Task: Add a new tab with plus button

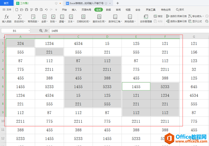Action: pyautogui.click(x=117, y=3)
